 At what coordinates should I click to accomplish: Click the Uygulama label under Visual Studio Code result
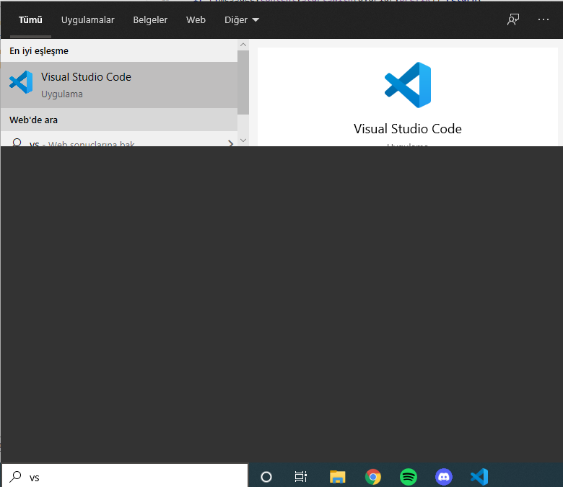62,94
